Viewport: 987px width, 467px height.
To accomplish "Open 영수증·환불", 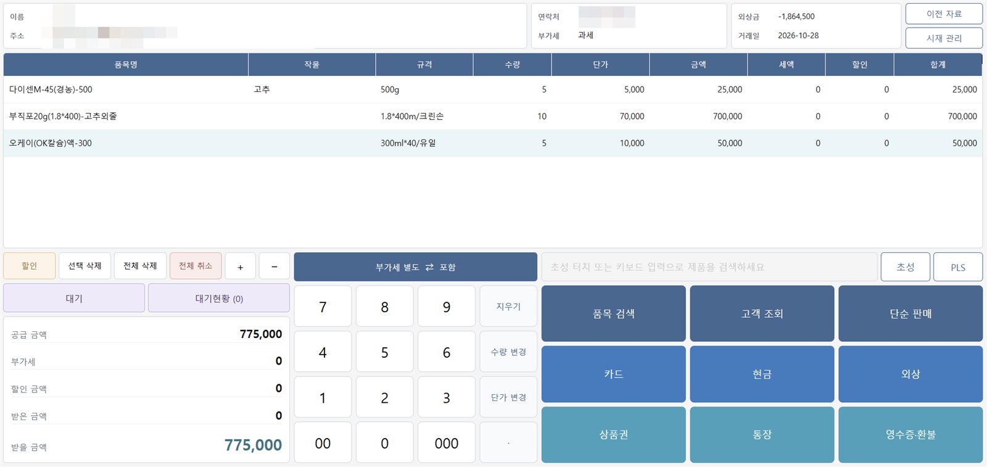I will [911, 434].
